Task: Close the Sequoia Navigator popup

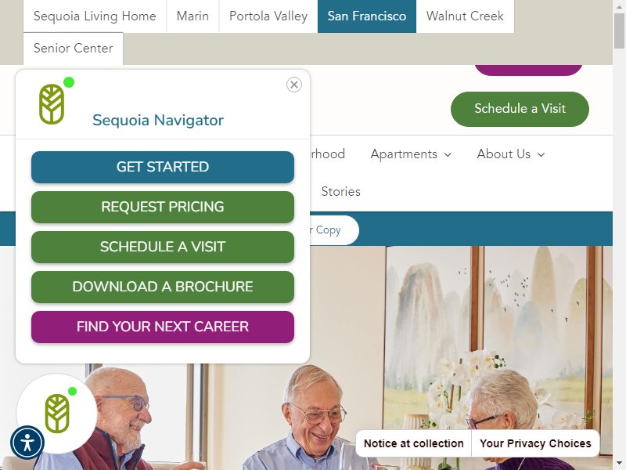Action: click(294, 85)
